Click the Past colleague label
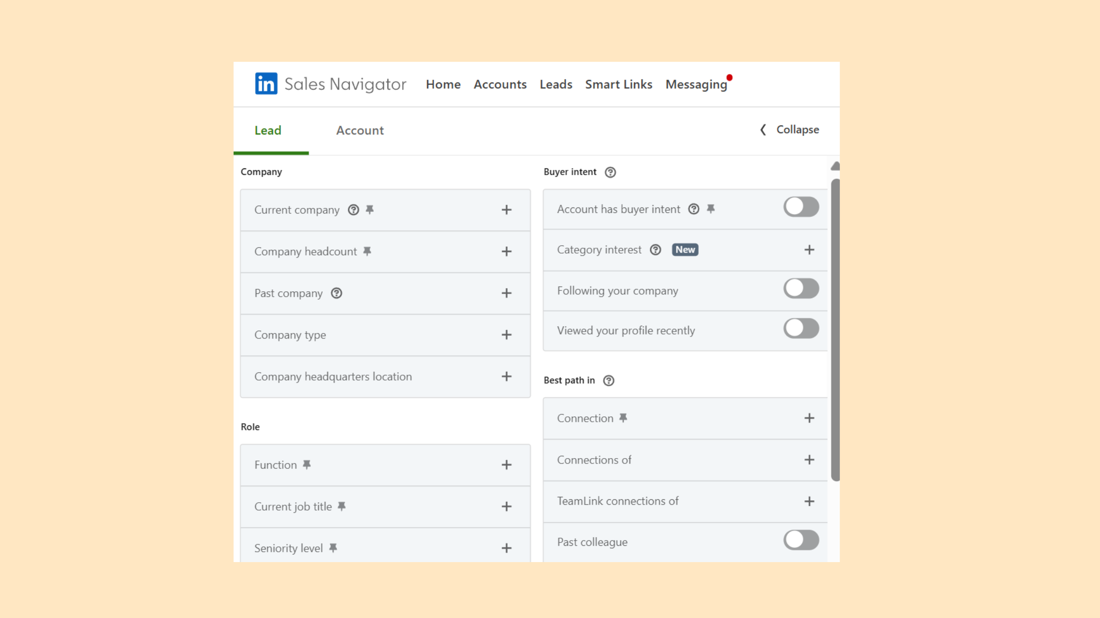The height and width of the screenshot is (618, 1100). [592, 542]
